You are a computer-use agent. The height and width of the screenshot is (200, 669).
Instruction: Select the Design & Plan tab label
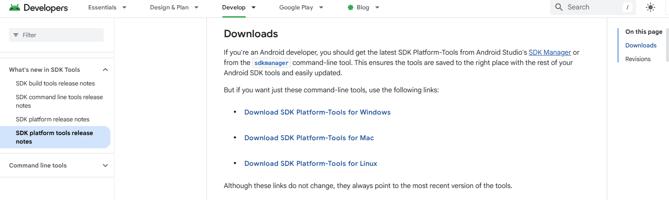[x=169, y=7]
